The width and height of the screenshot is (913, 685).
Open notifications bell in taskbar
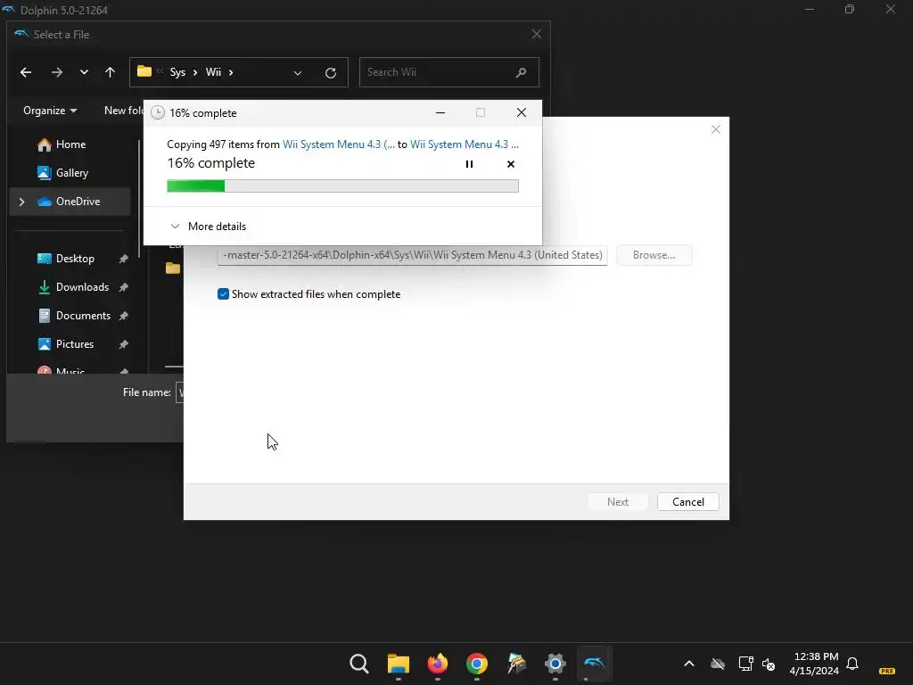point(852,664)
